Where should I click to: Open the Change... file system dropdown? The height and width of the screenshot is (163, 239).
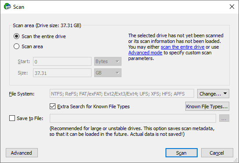pyautogui.click(x=213, y=94)
